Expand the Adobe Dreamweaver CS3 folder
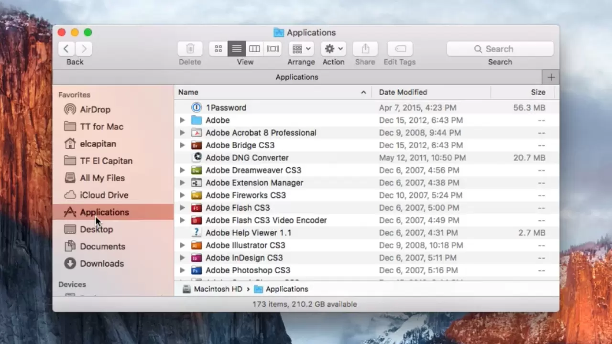 [x=182, y=170]
